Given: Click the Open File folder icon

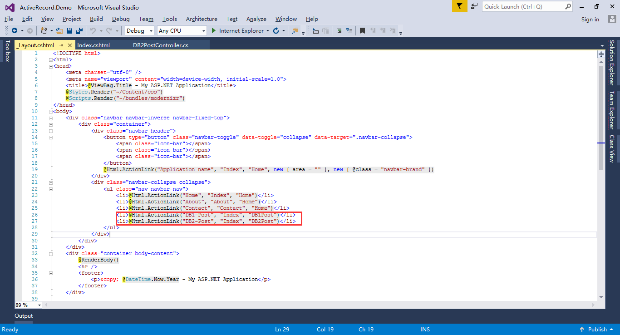Looking at the screenshot, I should click(59, 31).
